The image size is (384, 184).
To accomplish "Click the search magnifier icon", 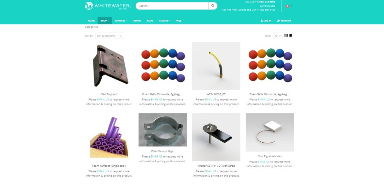I will coord(213,6).
